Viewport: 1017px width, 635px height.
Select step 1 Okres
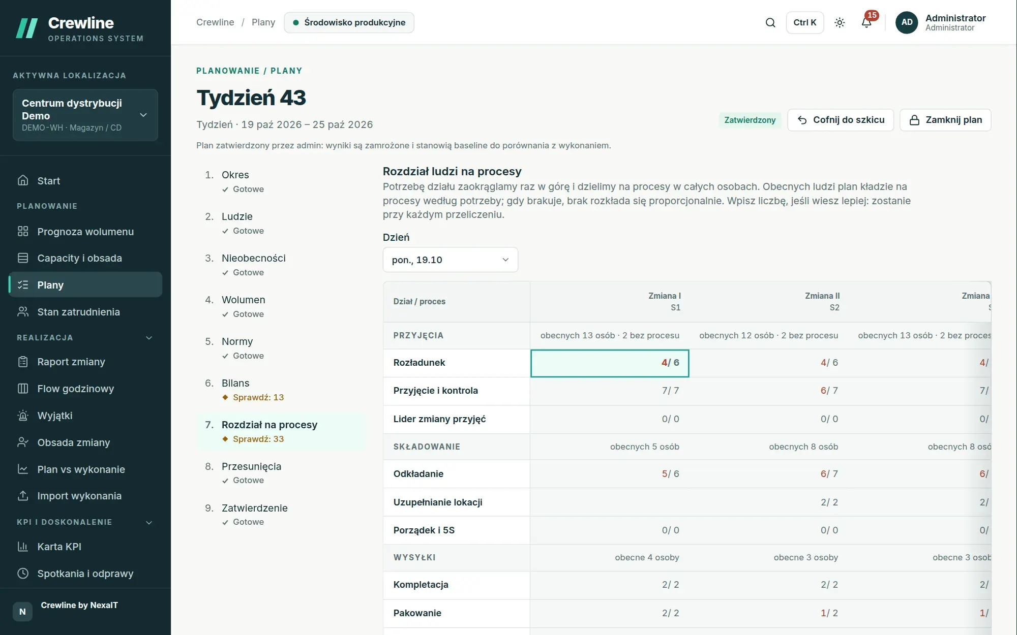(x=281, y=181)
